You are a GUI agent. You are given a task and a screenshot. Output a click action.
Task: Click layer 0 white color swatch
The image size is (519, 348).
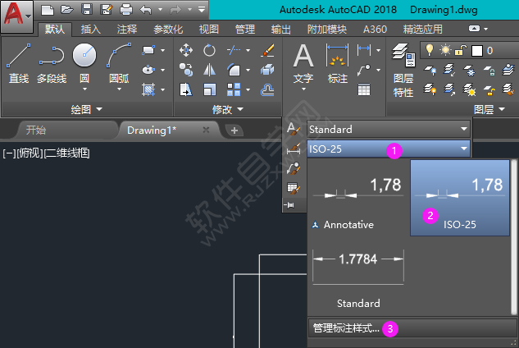pyautogui.click(x=476, y=51)
